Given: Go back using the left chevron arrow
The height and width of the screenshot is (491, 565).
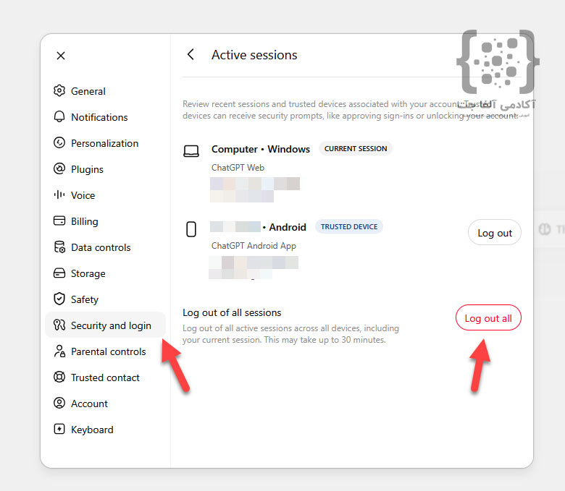Looking at the screenshot, I should tap(191, 55).
